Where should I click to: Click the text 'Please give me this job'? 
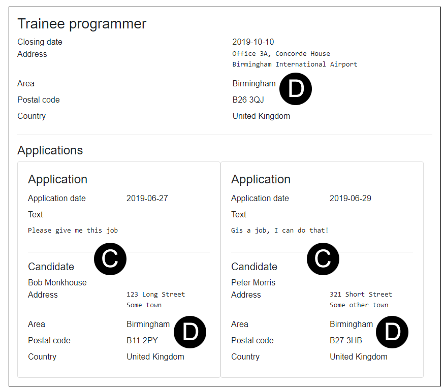pyautogui.click(x=73, y=231)
